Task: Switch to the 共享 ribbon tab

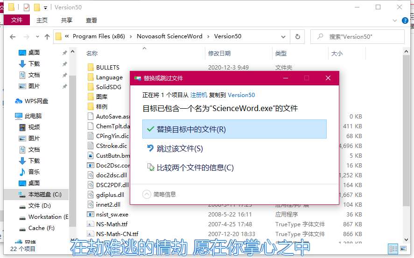Action: (67, 21)
